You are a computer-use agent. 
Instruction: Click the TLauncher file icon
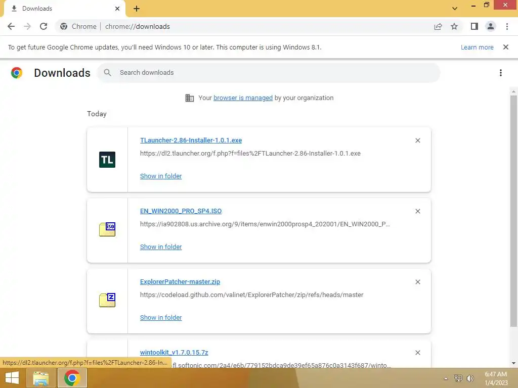[107, 160]
